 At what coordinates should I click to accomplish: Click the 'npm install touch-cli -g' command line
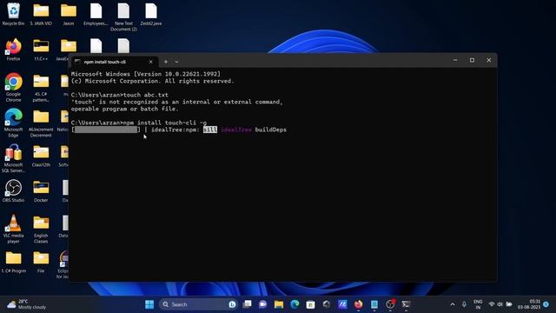(x=139, y=123)
